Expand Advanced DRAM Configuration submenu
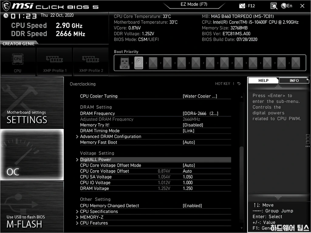Image resolution: width=311 pixels, height=233 pixels. point(155,136)
